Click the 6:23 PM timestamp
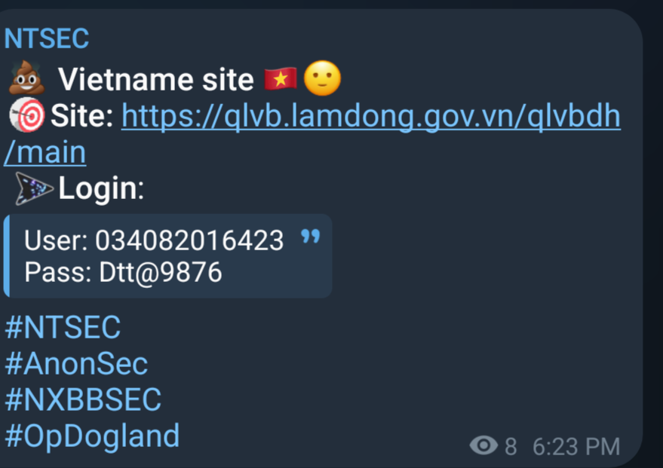 click(576, 446)
